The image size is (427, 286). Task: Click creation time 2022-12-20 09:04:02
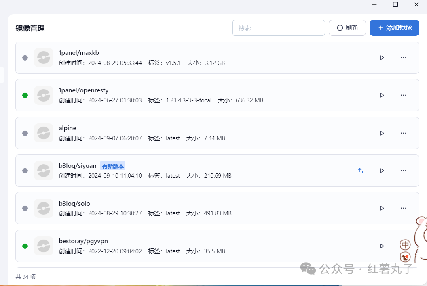point(115,251)
